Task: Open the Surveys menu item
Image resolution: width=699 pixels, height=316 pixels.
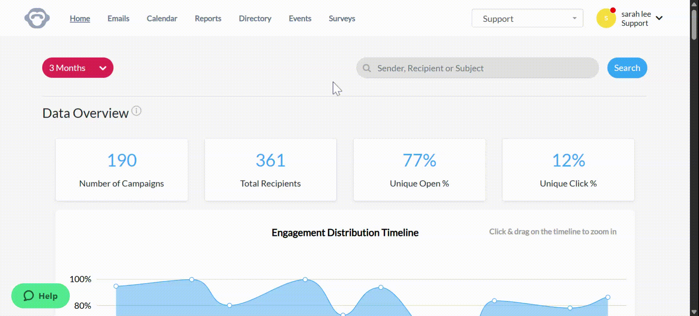Action: click(x=342, y=18)
